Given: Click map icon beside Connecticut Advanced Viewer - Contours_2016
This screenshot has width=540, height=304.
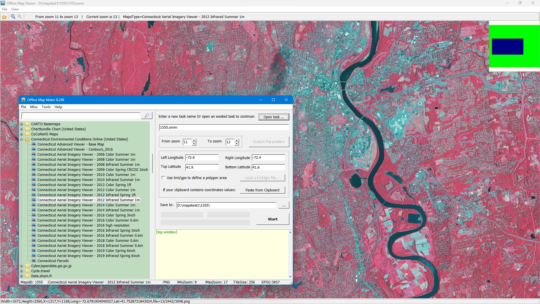Looking at the screenshot, I should [x=34, y=149].
